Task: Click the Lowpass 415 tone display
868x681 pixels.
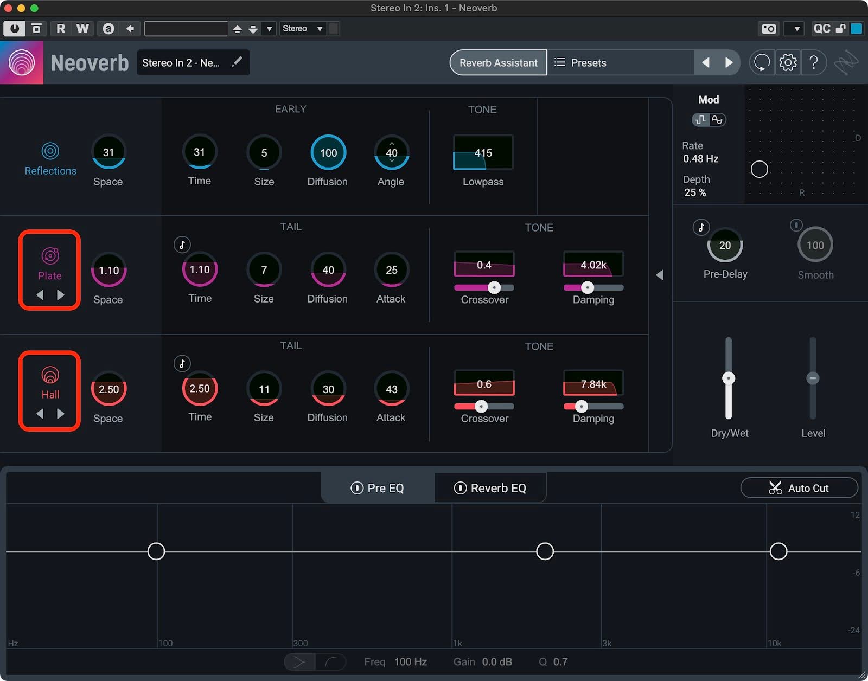Action: [x=483, y=153]
